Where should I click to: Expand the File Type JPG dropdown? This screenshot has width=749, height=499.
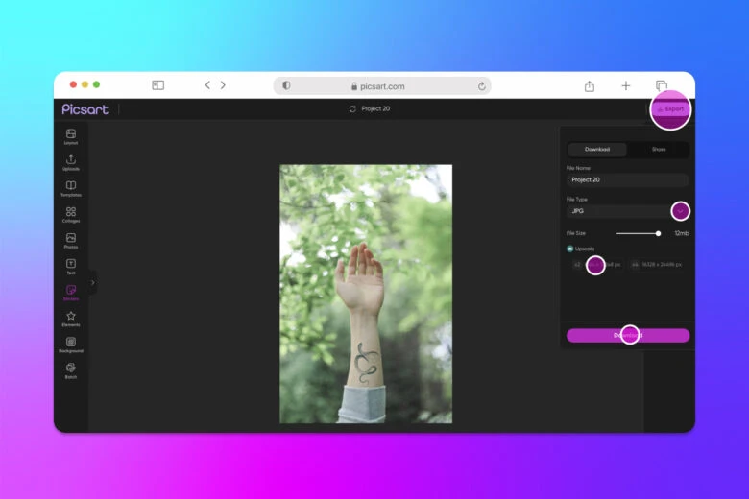pos(680,210)
